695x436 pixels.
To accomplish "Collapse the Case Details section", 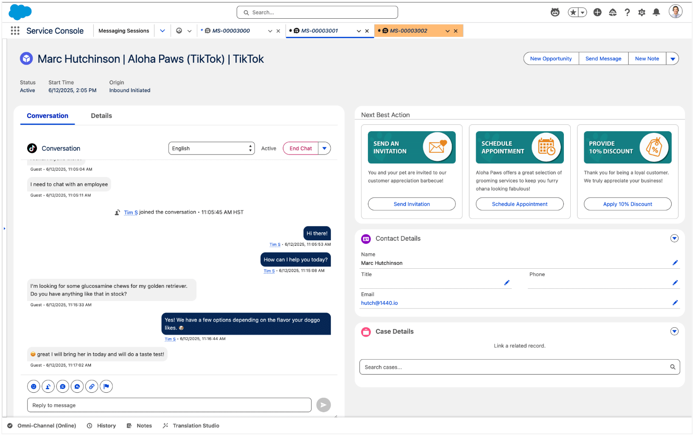I will pos(674,331).
